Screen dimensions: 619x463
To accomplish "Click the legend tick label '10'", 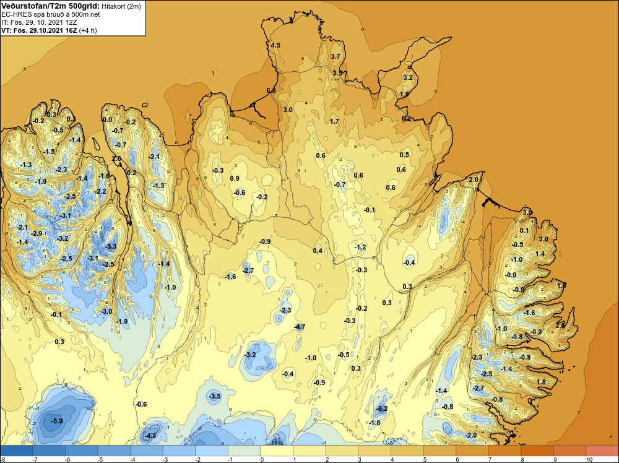I will click(x=589, y=459).
